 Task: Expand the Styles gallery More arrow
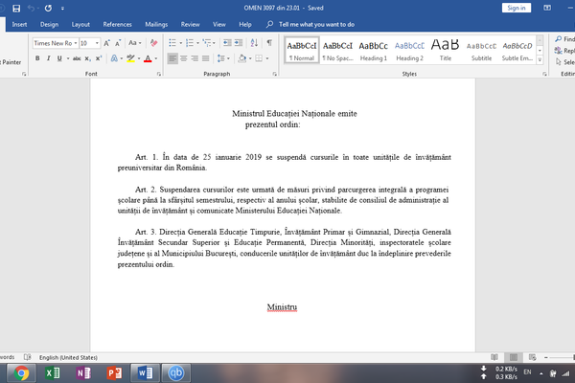tap(540, 59)
